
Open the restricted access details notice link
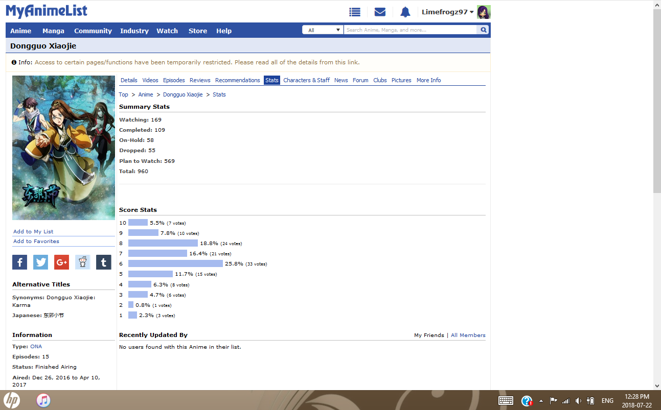[197, 62]
